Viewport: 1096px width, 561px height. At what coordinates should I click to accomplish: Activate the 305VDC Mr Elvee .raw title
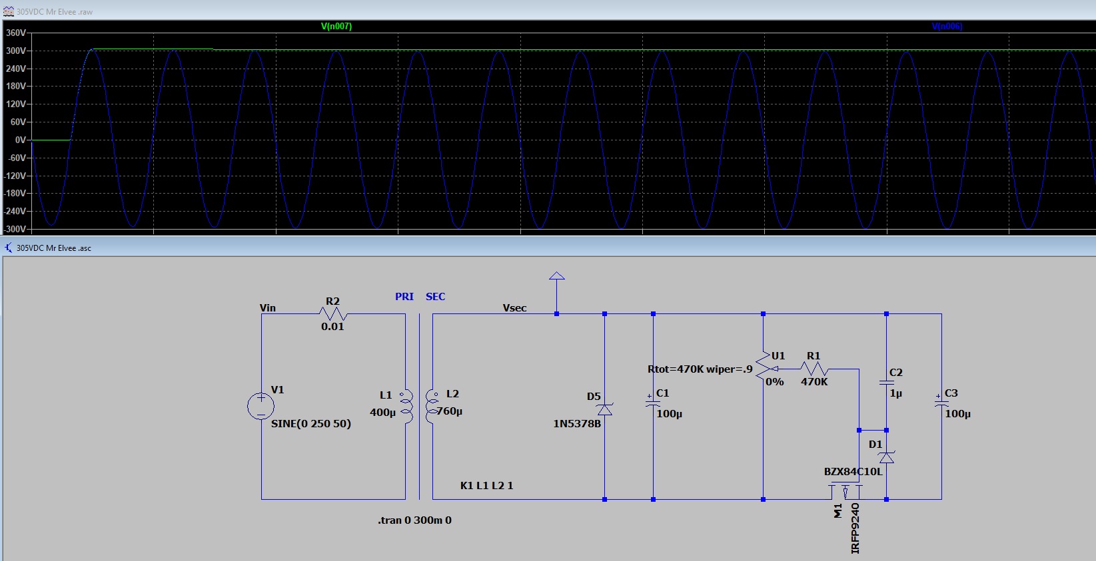click(x=55, y=12)
